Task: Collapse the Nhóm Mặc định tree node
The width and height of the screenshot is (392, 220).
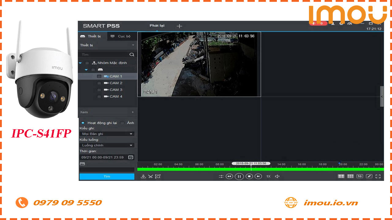Action: pyautogui.click(x=80, y=63)
